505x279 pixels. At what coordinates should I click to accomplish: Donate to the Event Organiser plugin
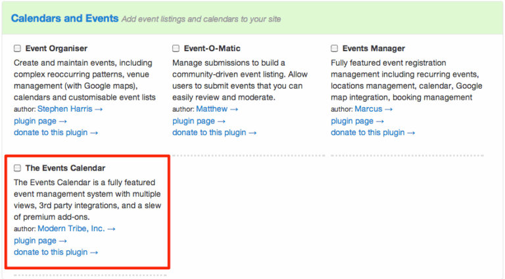(56, 133)
